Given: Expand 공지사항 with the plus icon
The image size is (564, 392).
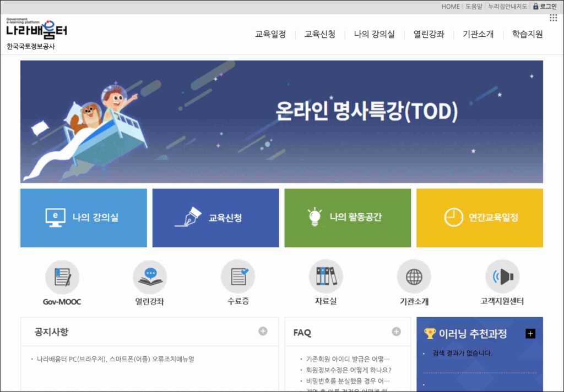Looking at the screenshot, I should (x=263, y=332).
